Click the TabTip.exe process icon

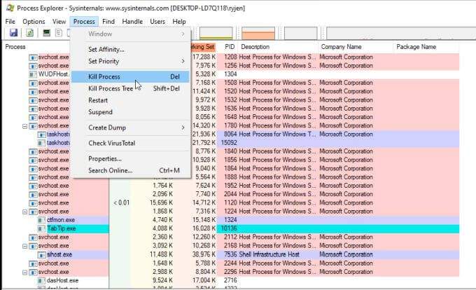[41, 228]
